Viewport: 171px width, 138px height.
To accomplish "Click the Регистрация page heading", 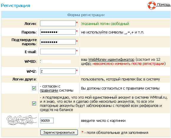I will point(15,6).
